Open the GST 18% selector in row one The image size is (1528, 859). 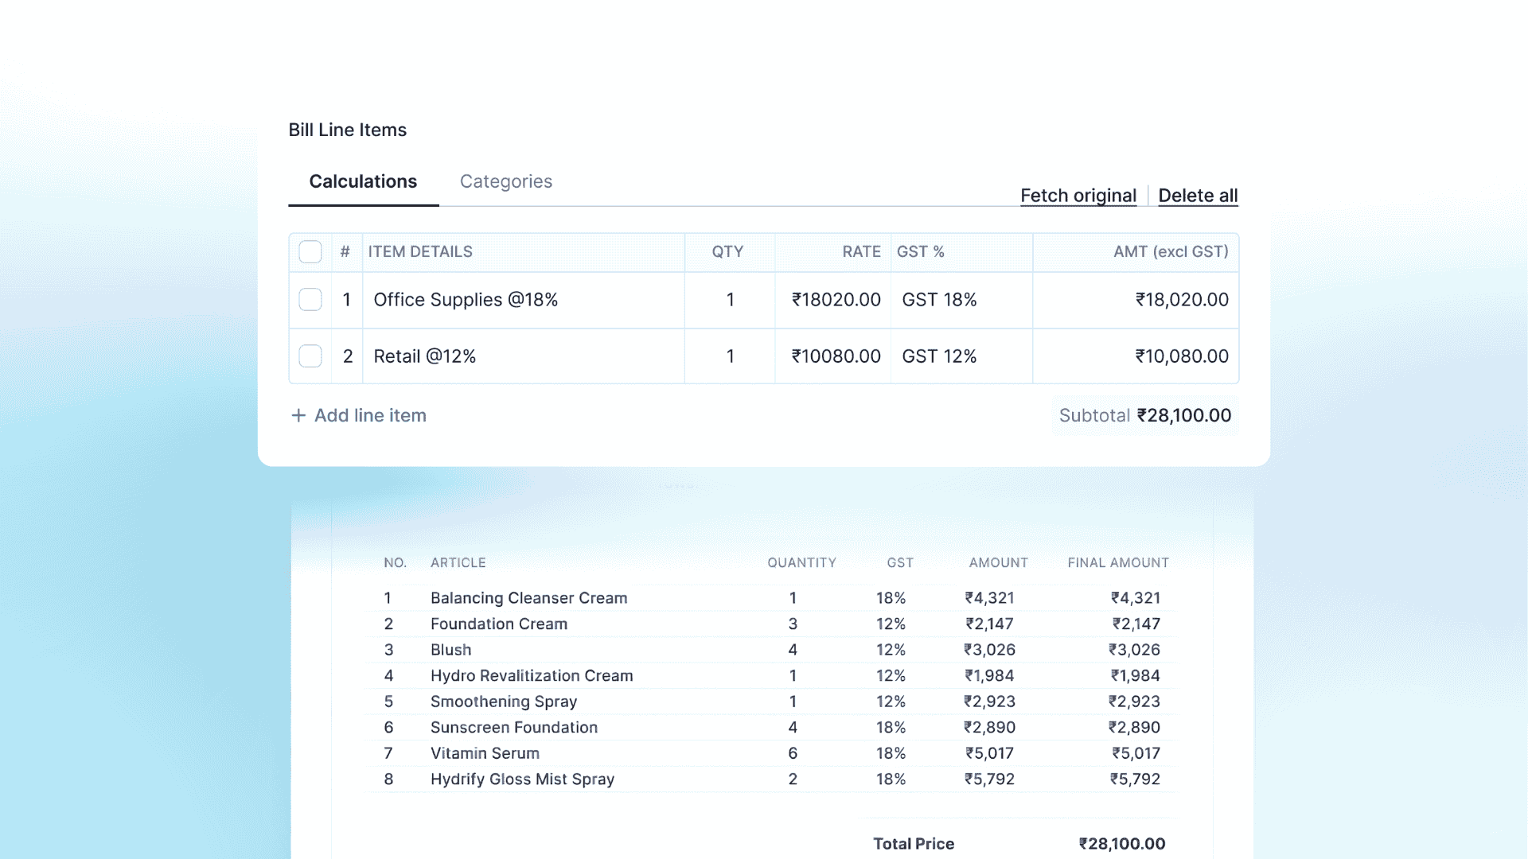pos(939,300)
